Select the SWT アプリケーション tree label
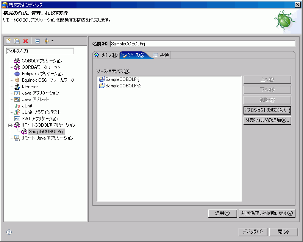The height and width of the screenshot is (242, 303). click(x=40, y=119)
